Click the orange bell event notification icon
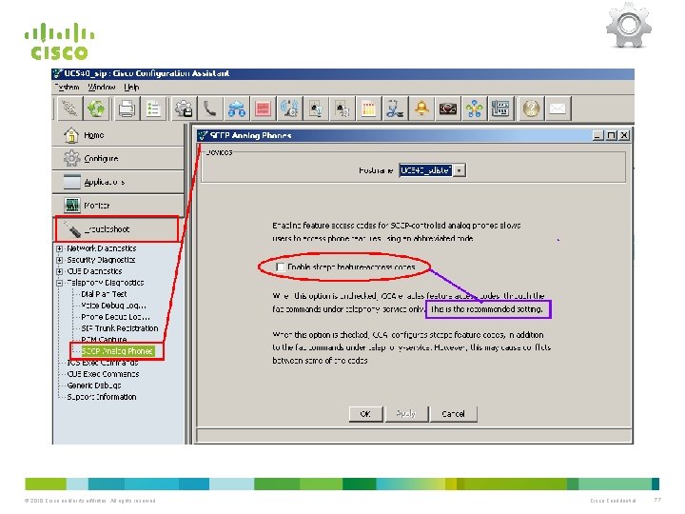685x514 pixels. 421,109
